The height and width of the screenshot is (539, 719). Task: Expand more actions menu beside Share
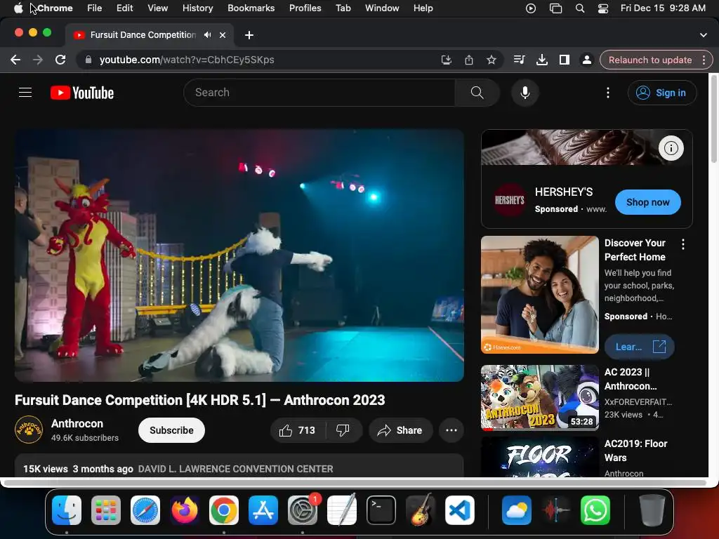coord(451,430)
